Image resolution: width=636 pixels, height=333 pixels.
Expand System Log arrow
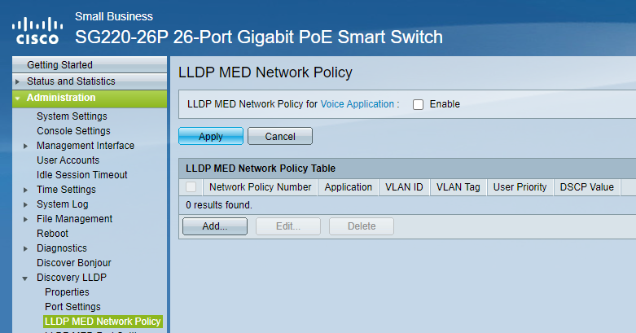click(25, 204)
